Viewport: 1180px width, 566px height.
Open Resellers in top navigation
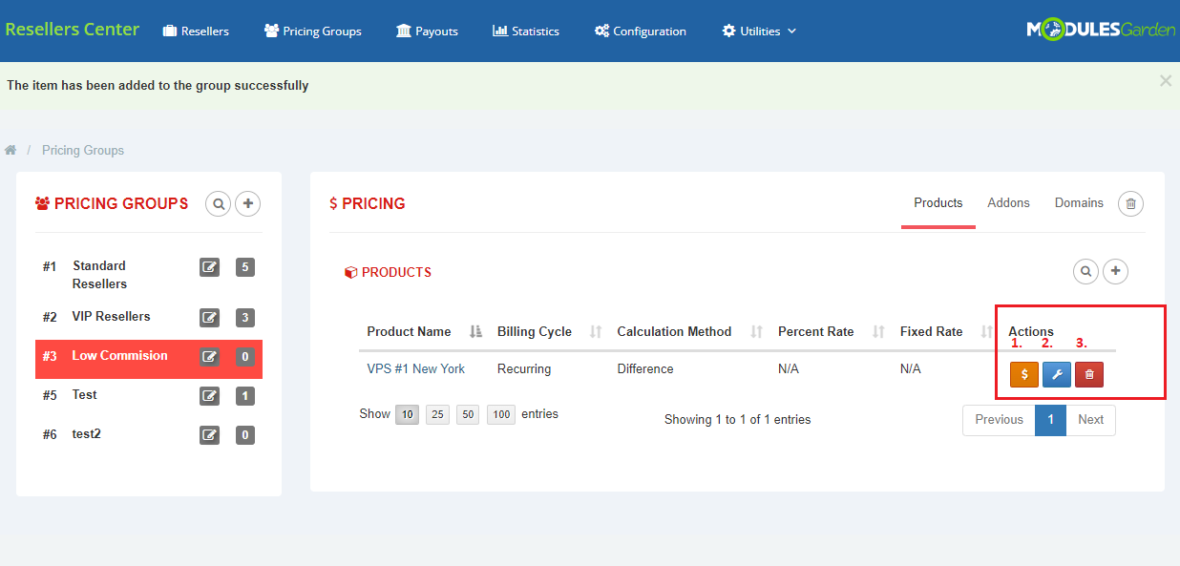pyautogui.click(x=196, y=31)
